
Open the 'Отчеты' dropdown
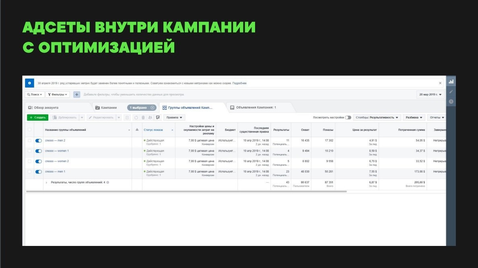(x=437, y=117)
